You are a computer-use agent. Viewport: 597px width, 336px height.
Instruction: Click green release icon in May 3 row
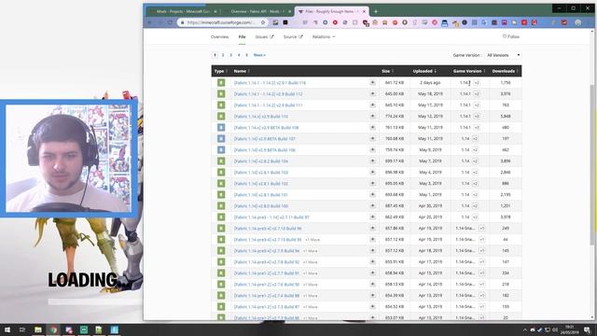click(x=221, y=183)
